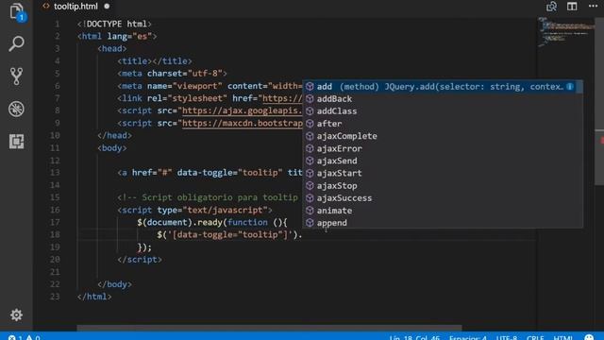
Task: Change language mode via HTML status item
Action: pyautogui.click(x=562, y=338)
